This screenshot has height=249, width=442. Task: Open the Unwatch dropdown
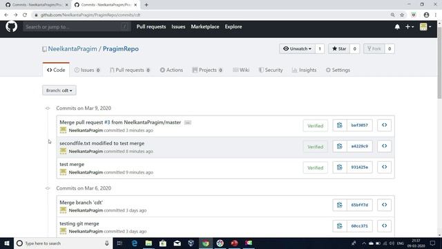click(297, 48)
